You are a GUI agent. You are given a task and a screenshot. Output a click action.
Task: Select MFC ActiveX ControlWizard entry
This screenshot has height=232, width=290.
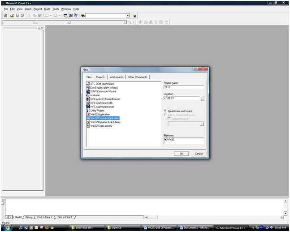pyautogui.click(x=104, y=99)
